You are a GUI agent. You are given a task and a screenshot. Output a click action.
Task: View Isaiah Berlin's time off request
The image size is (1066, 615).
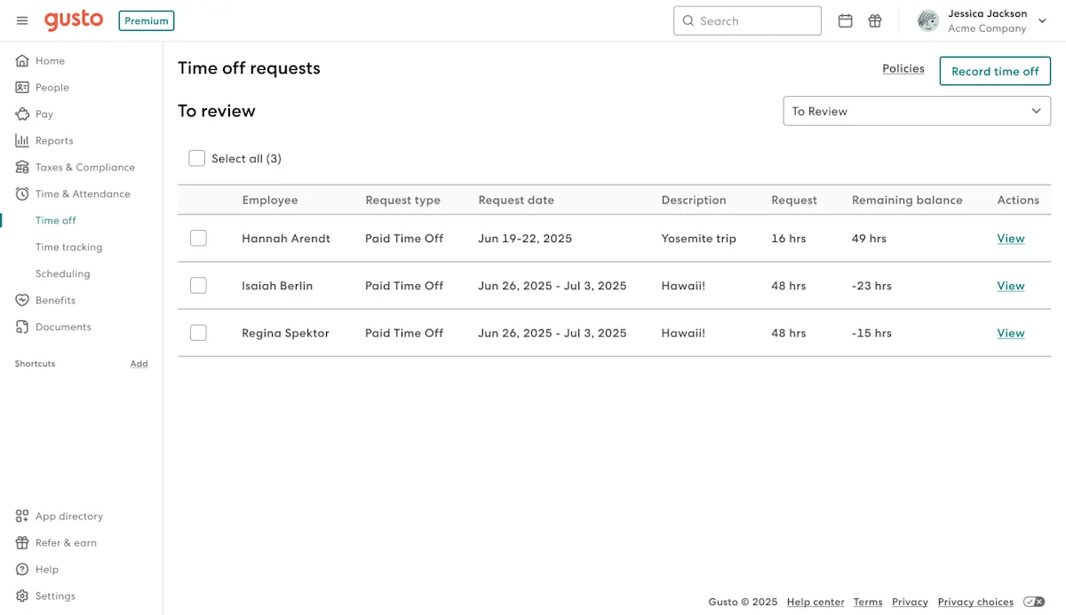point(1011,286)
